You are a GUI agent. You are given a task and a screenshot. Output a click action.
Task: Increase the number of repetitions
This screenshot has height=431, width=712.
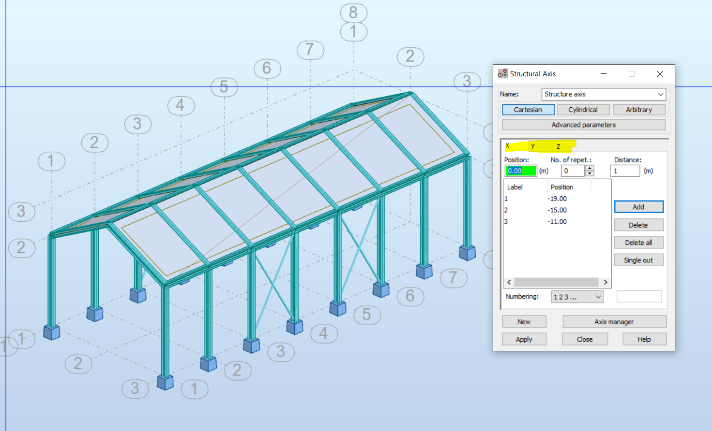(x=590, y=168)
